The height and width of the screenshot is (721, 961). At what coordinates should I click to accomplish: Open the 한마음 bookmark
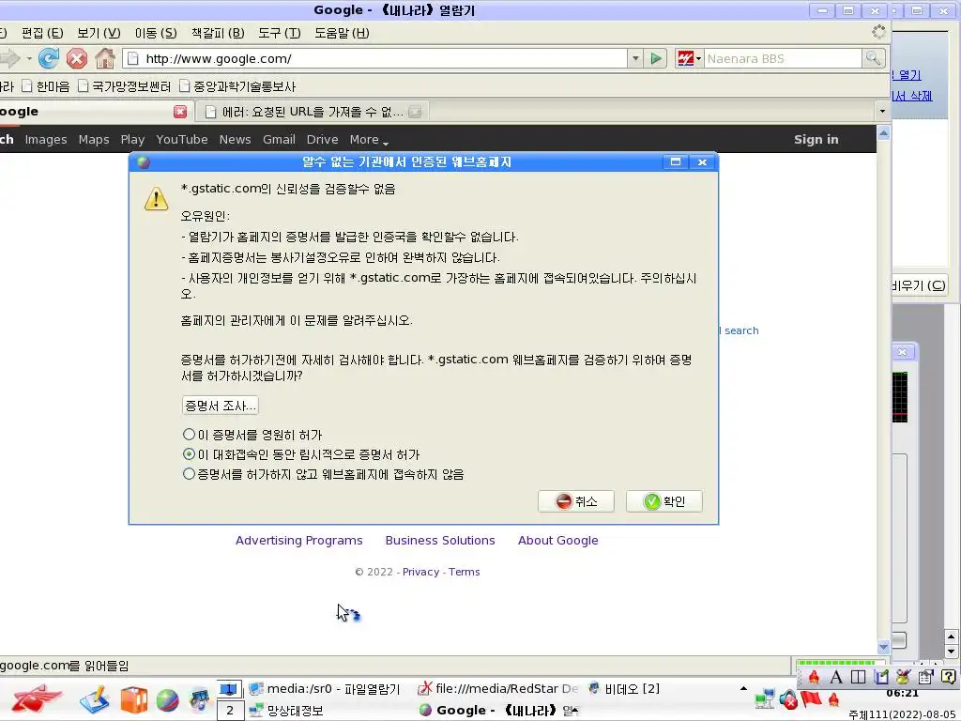click(x=46, y=86)
